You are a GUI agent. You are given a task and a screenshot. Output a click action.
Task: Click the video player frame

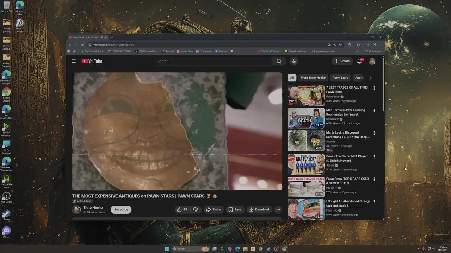pyautogui.click(x=177, y=131)
